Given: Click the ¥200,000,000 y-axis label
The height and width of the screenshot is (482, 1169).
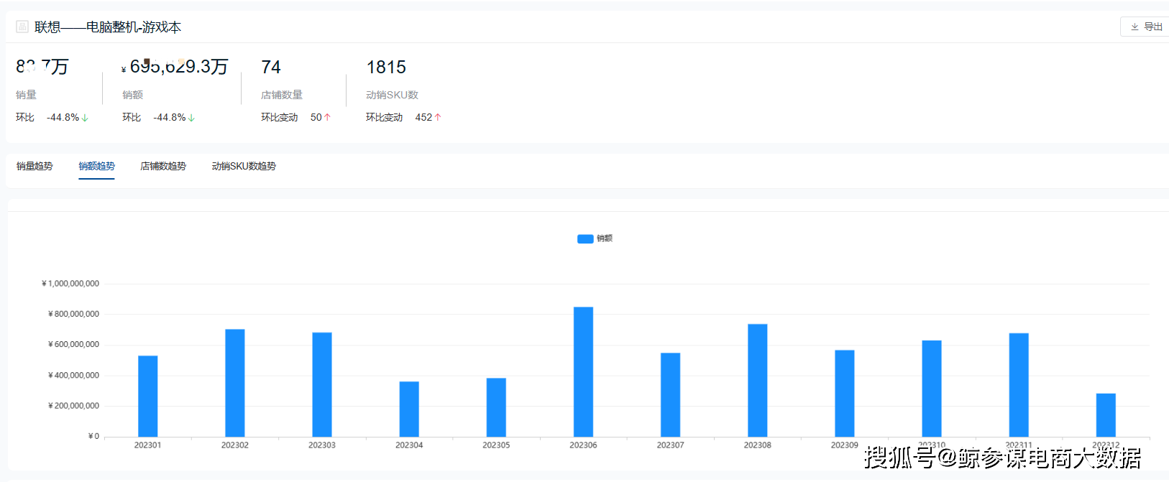Looking at the screenshot, I should [x=73, y=406].
